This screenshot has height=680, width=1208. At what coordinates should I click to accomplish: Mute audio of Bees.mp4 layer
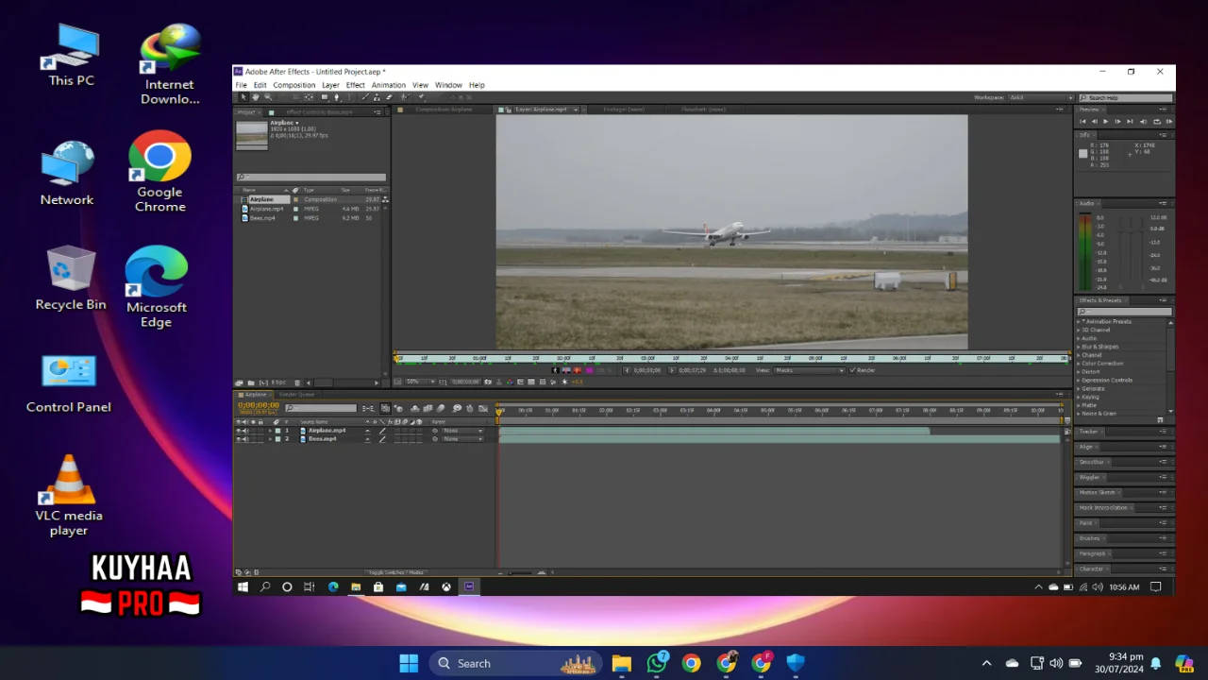[x=245, y=439]
